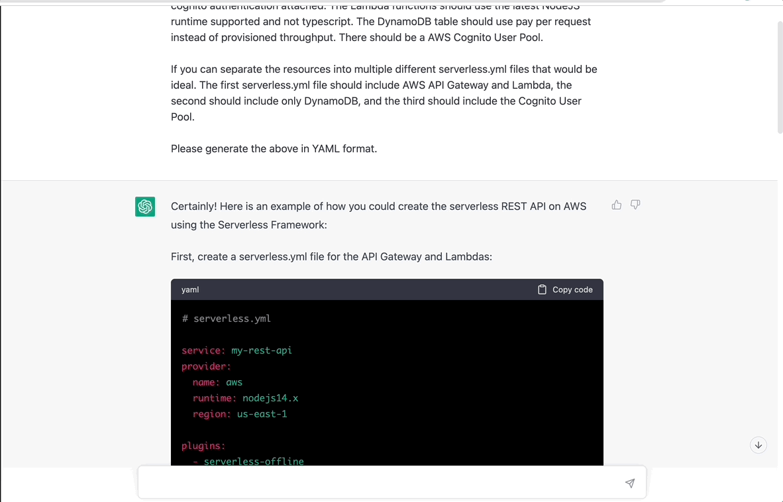Click the 'name: aws' code line

tap(217, 382)
